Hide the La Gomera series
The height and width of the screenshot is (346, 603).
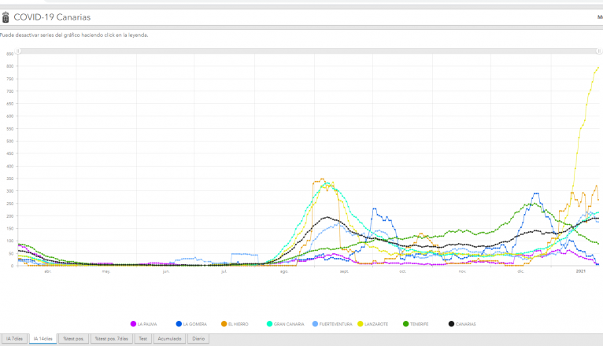(x=179, y=324)
